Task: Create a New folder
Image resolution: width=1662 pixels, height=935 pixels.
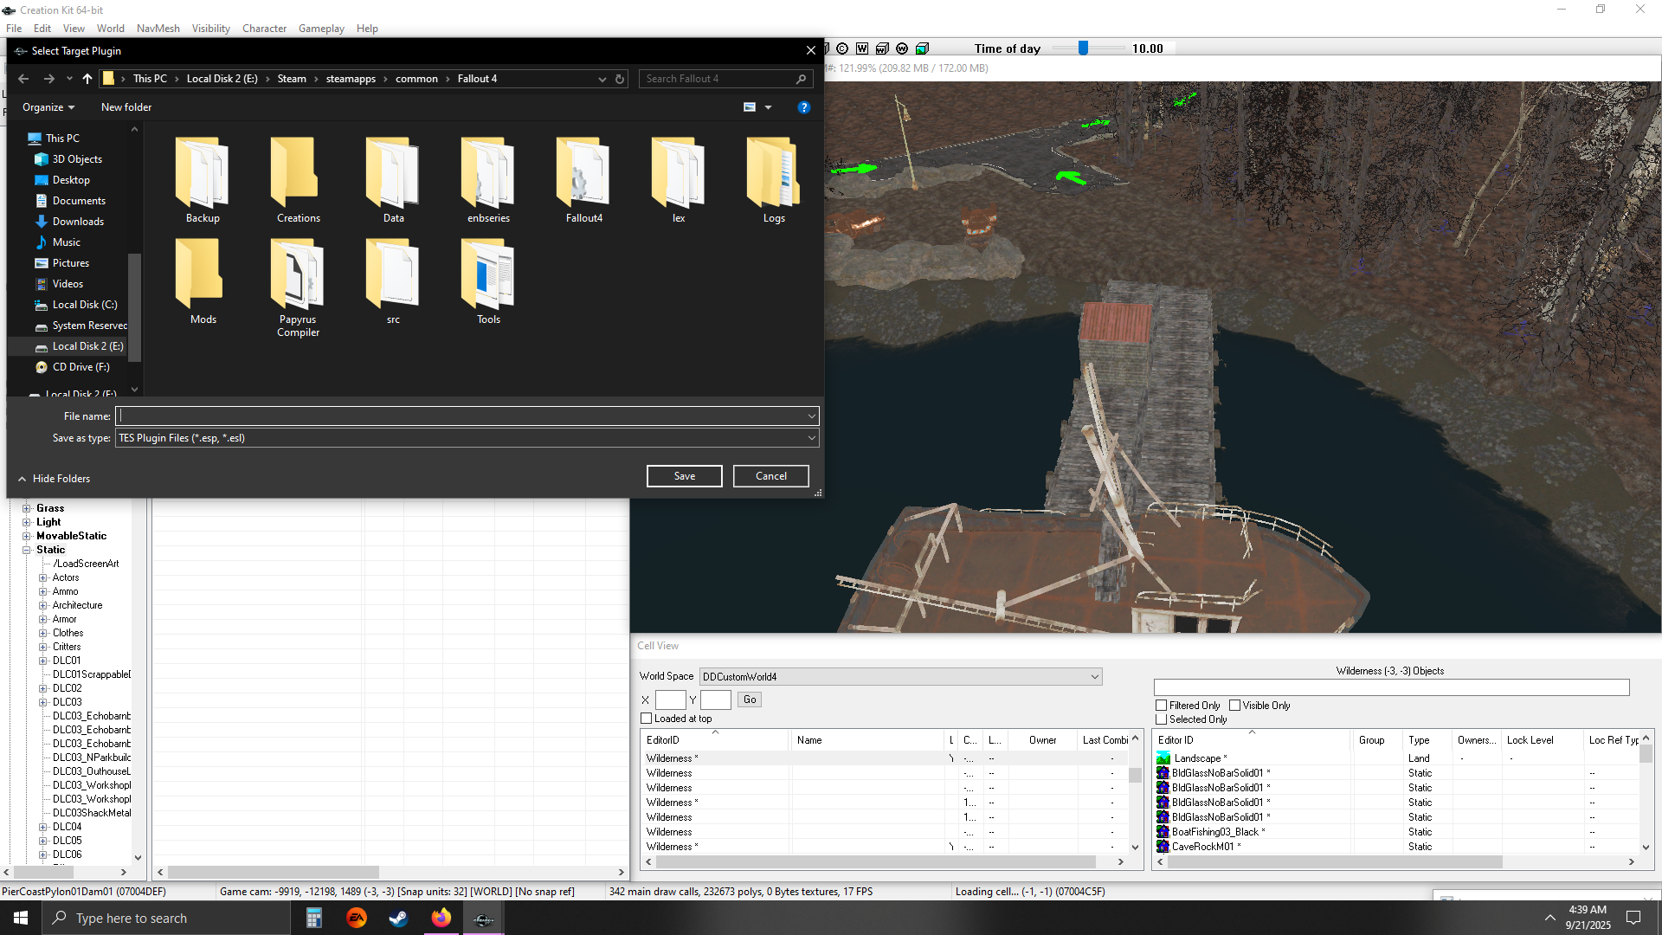Action: [126, 107]
